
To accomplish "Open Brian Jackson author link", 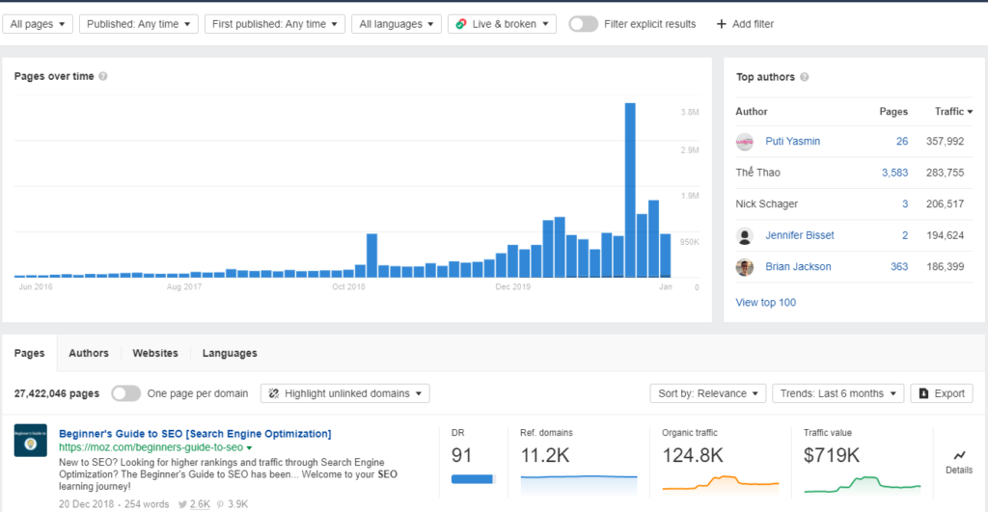I will click(x=798, y=267).
